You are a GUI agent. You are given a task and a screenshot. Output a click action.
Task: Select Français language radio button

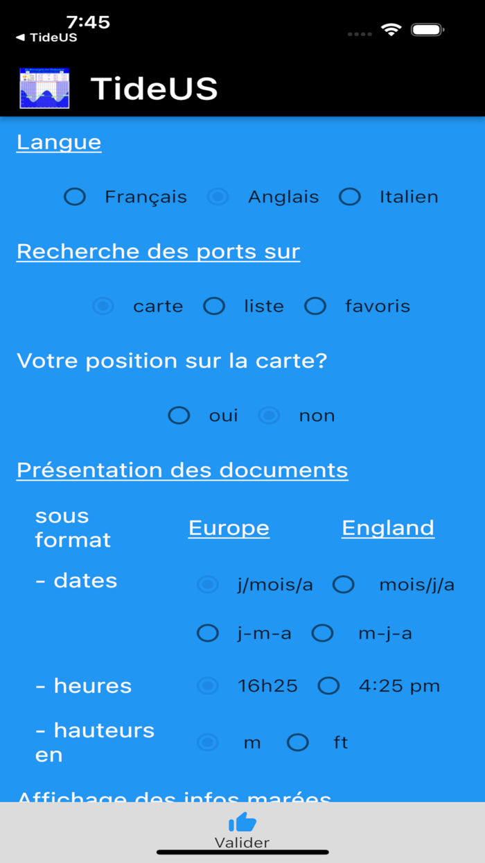(75, 197)
